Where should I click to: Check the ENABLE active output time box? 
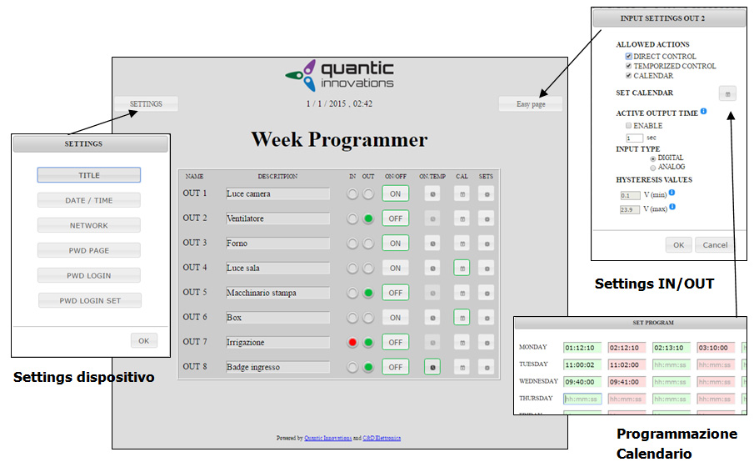coord(629,125)
